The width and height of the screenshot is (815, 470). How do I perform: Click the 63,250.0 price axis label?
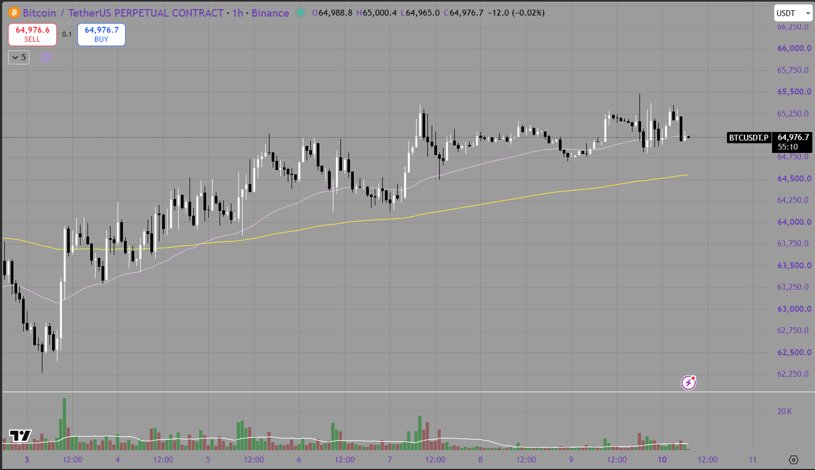point(793,287)
